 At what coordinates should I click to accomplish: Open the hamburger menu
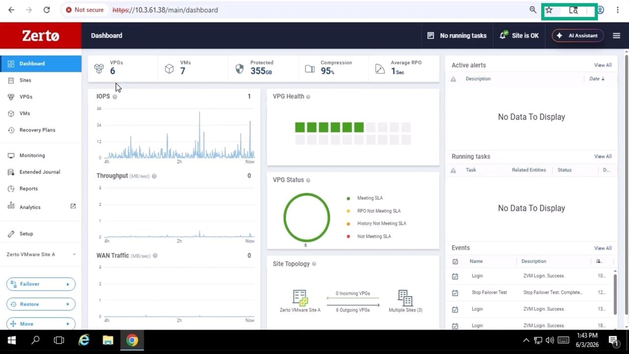tap(617, 35)
